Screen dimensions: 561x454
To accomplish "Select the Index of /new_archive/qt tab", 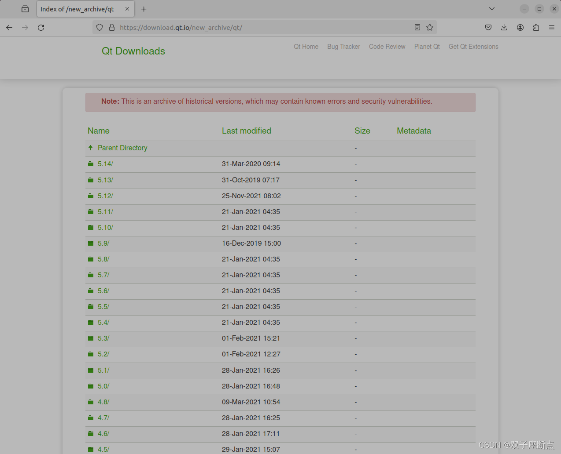I will coord(85,9).
